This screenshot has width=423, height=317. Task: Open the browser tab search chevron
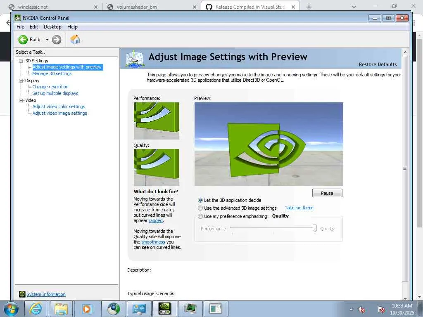pyautogui.click(x=354, y=7)
